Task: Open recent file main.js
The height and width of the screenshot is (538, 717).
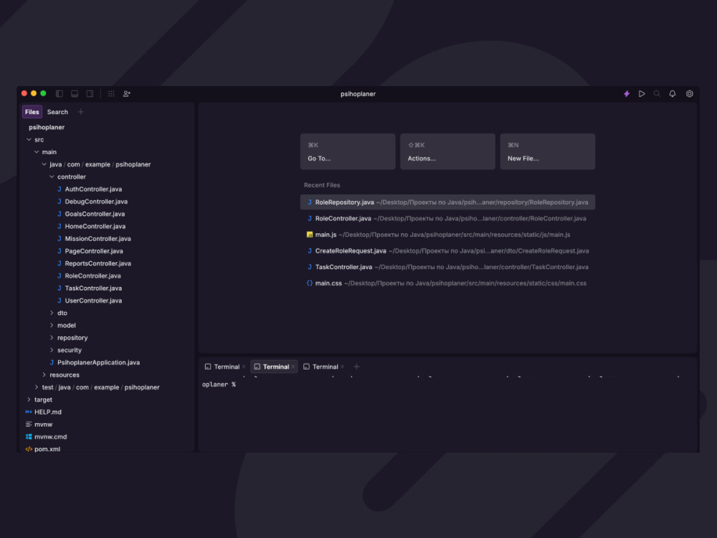Action: (x=447, y=235)
